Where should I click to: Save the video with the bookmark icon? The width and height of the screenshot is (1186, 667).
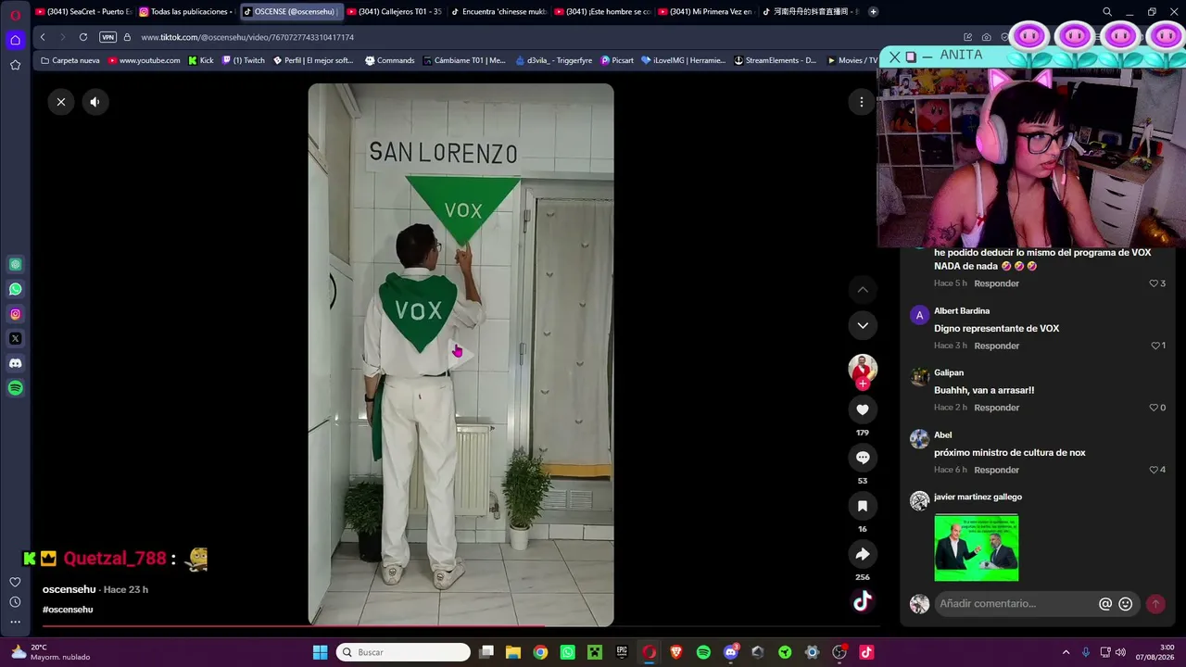(x=863, y=506)
